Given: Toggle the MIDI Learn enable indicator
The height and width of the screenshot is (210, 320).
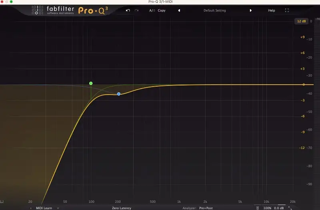Looking at the screenshot, I should 31,208.
